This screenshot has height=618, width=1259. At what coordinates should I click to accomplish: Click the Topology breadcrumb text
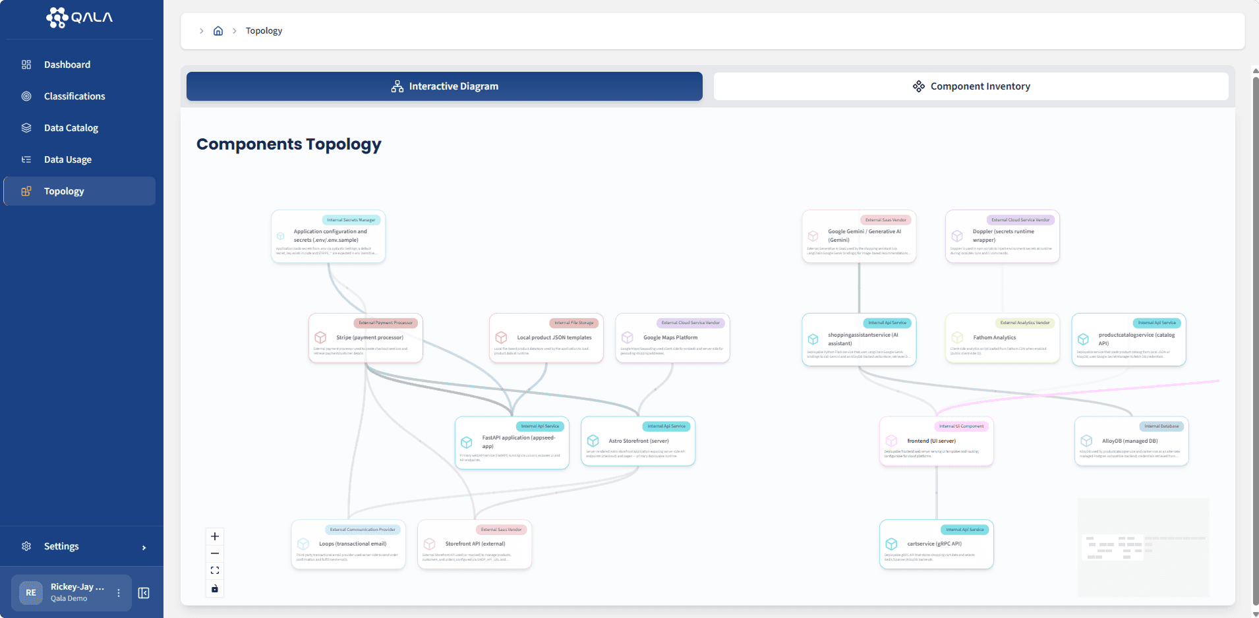click(x=264, y=31)
